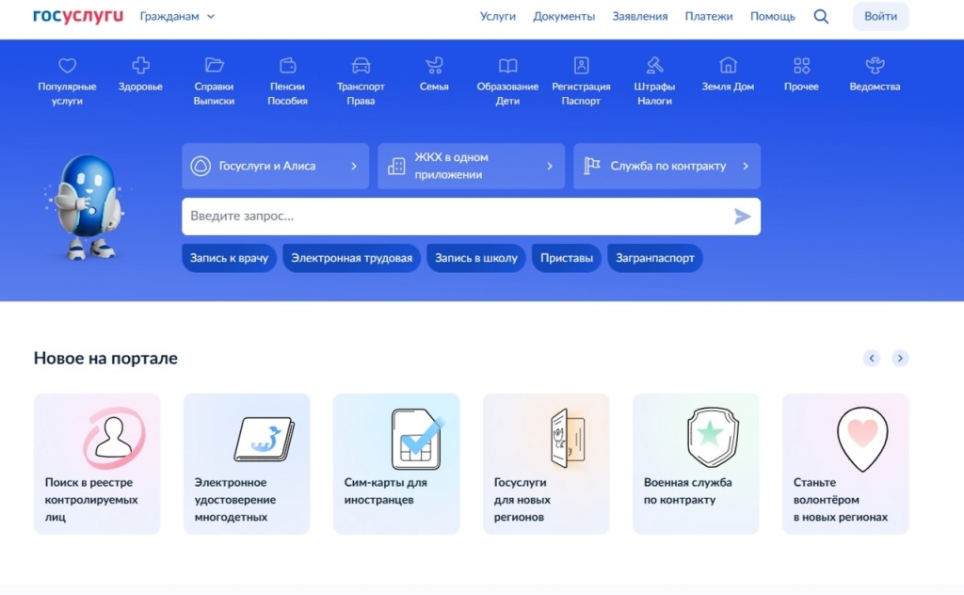The height and width of the screenshot is (595, 964).
Task: Click the search magnifier icon in header
Action: 821,17
